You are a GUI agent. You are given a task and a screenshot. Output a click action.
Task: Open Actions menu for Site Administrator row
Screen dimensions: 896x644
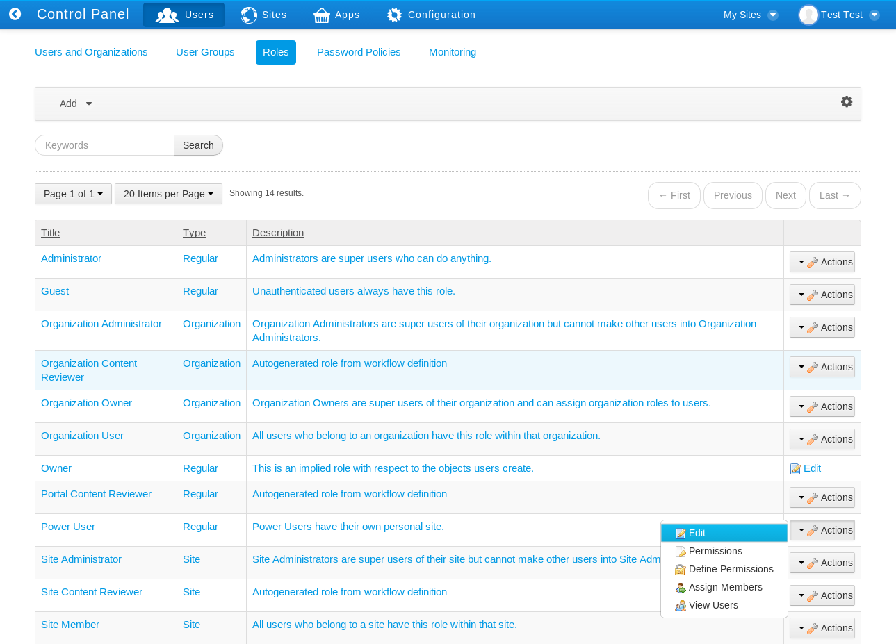pos(822,563)
